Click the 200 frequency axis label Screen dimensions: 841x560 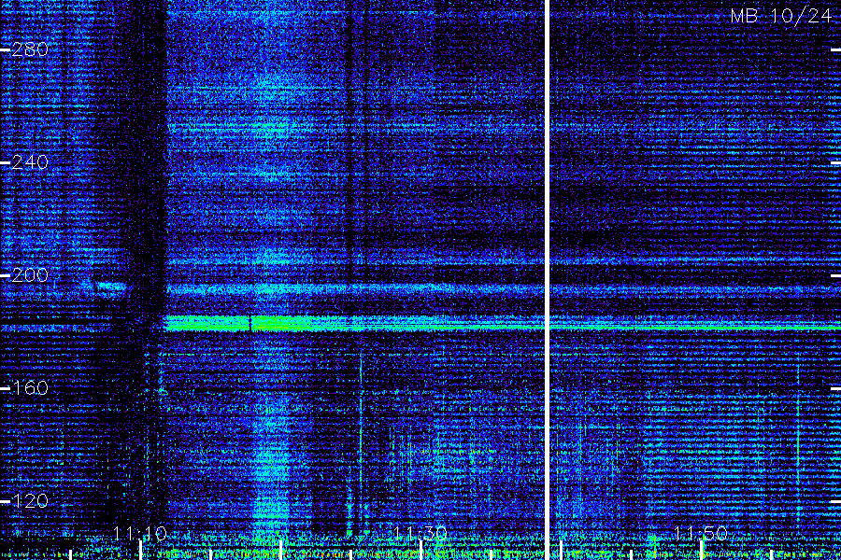coord(30,275)
